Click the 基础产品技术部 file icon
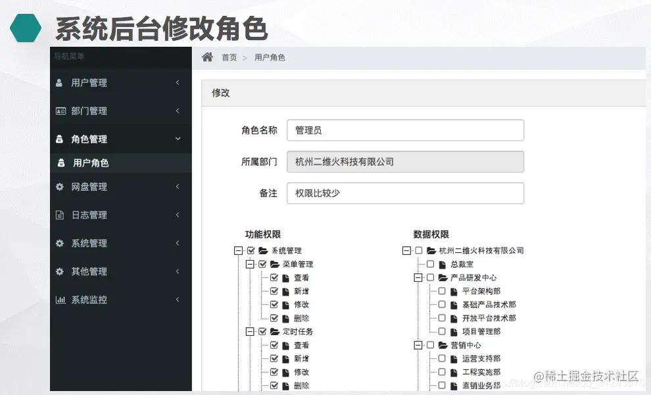 coord(454,305)
